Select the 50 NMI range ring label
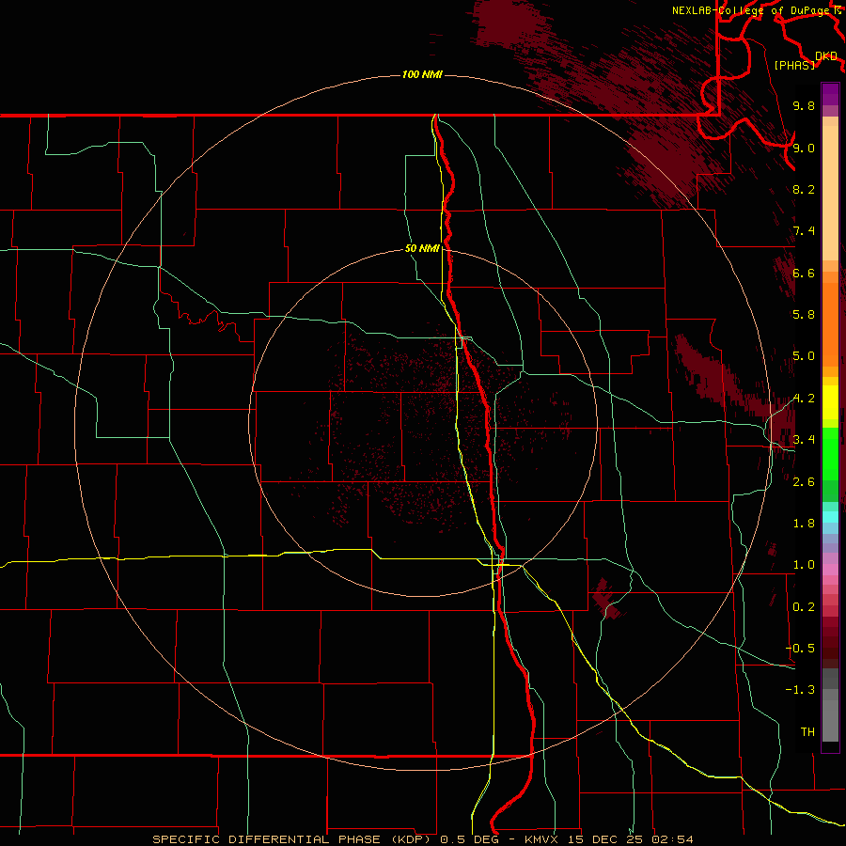This screenshot has width=846, height=846. (422, 248)
